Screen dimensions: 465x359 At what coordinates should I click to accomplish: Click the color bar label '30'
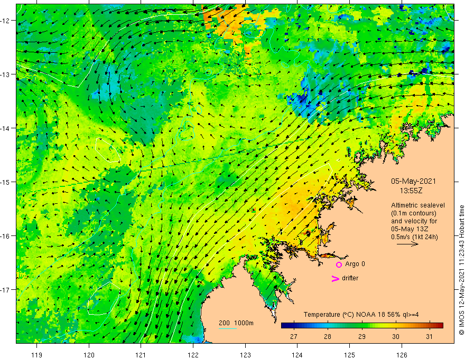point(396,336)
